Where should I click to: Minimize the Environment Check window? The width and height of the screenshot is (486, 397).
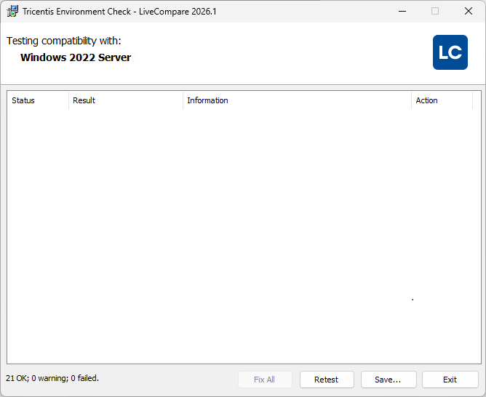tap(402, 12)
